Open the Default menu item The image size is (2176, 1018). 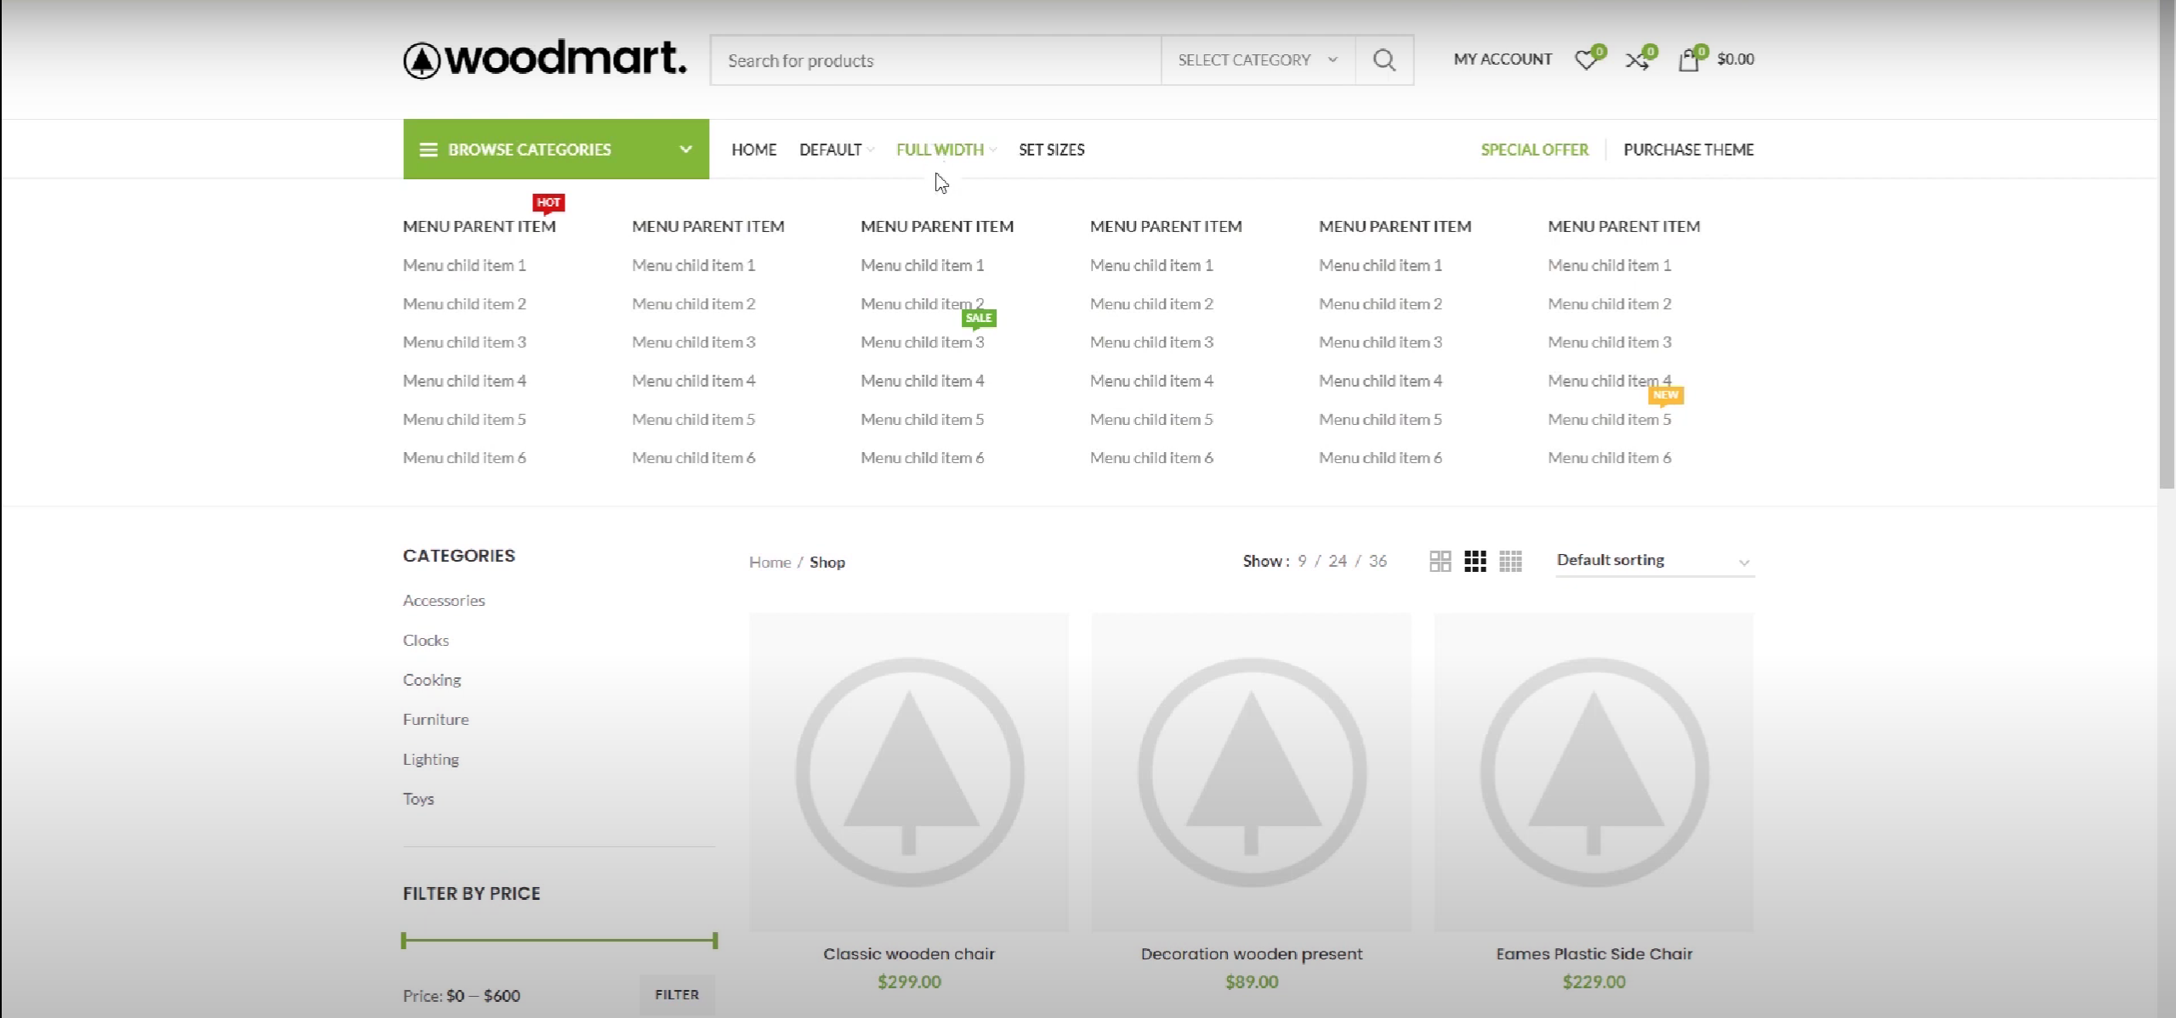click(830, 149)
